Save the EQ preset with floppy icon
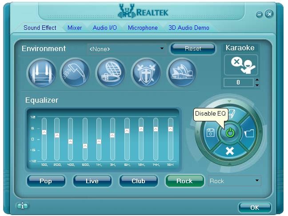 (x=211, y=132)
